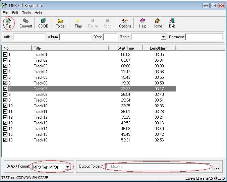Open the Tools menu
Viewport: 227px width, 182px height.
26,13
